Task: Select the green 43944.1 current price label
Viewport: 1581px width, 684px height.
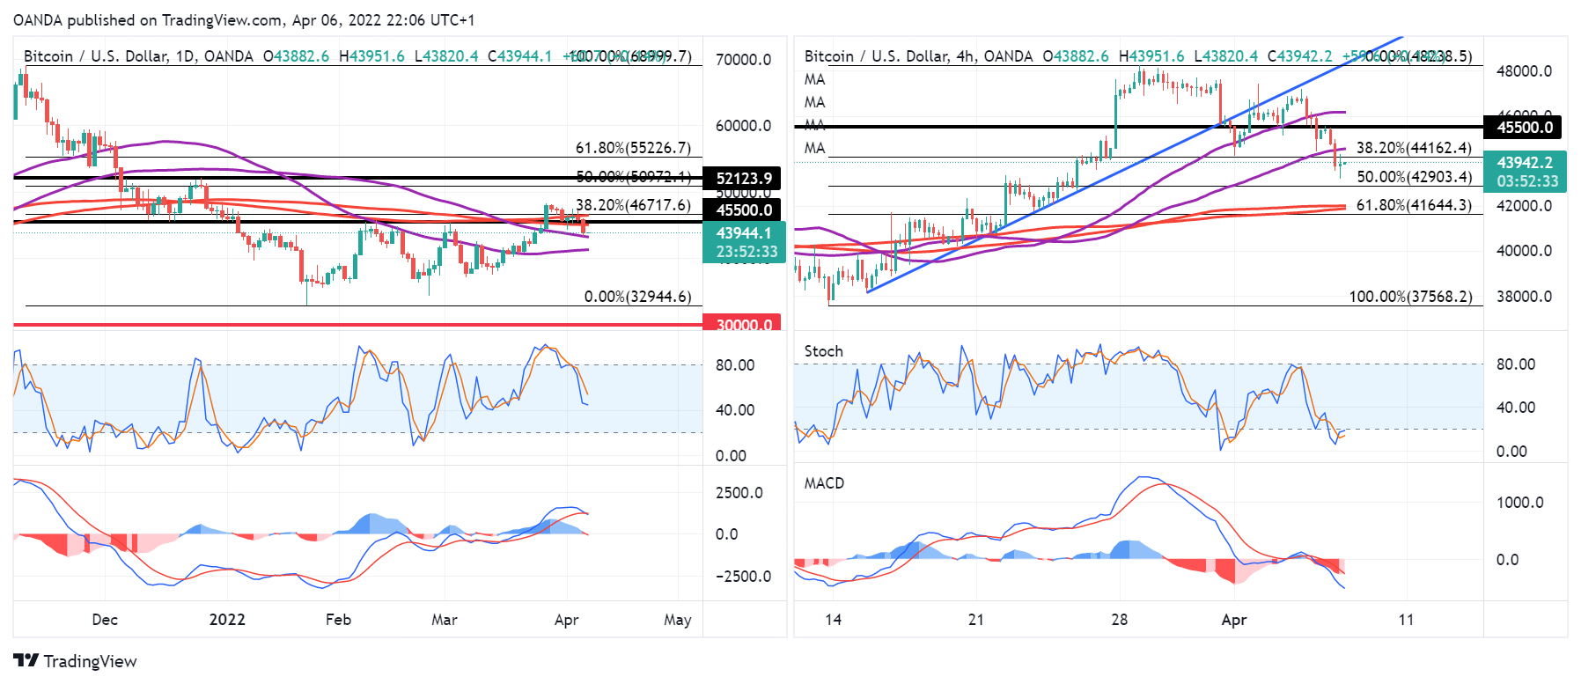Action: coord(744,233)
